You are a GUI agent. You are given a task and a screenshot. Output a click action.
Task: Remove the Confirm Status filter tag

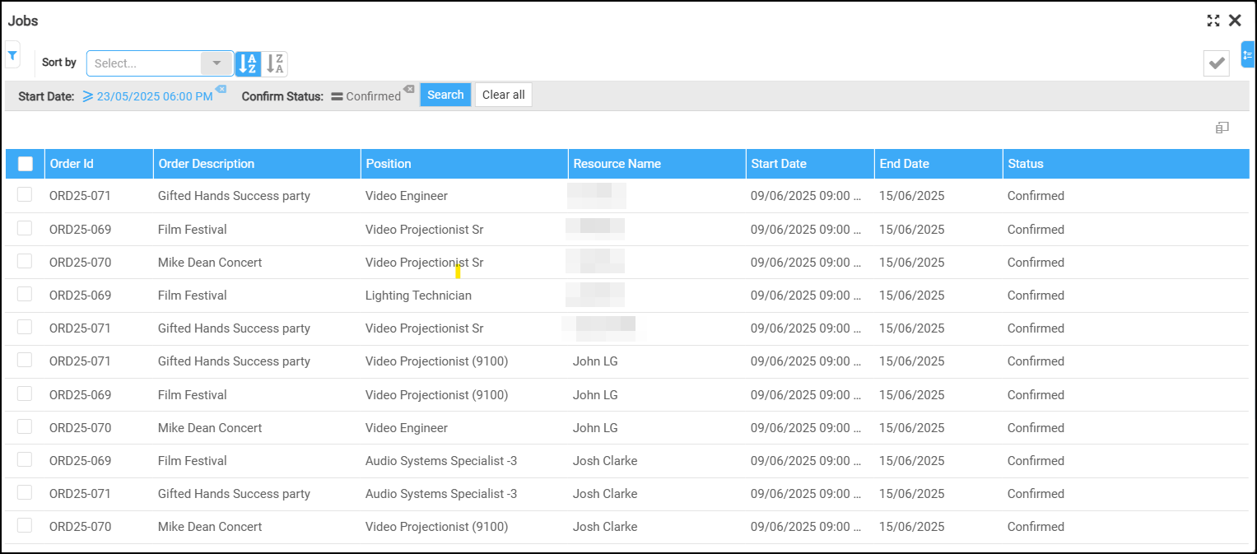408,89
